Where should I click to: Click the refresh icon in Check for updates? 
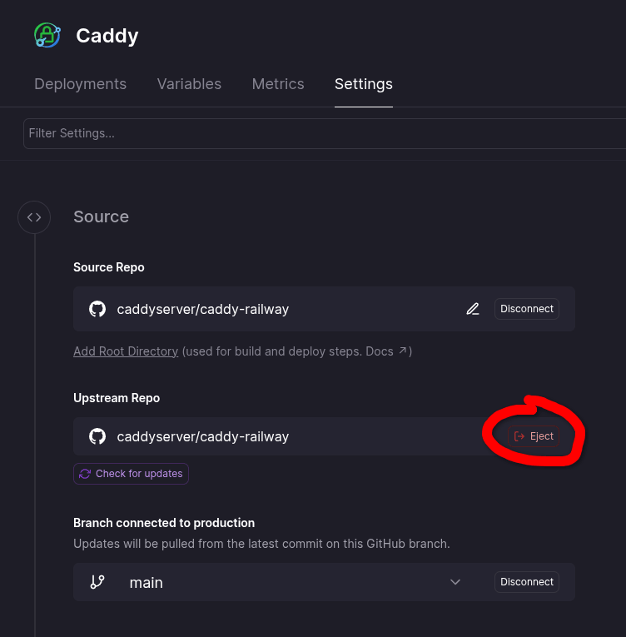85,474
